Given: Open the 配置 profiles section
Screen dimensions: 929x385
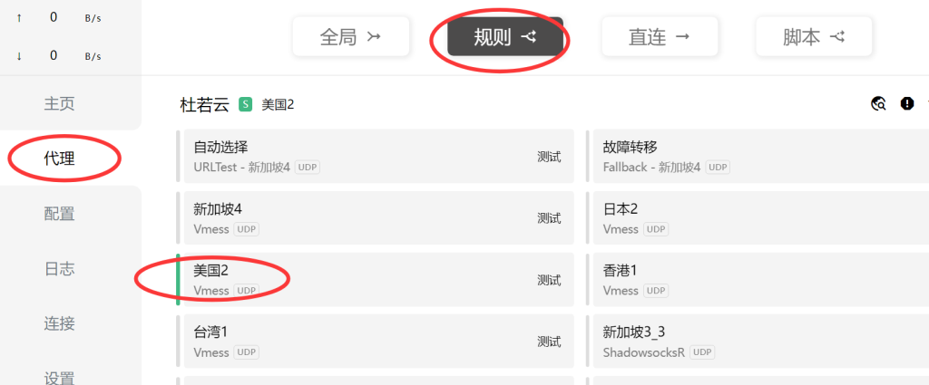Looking at the screenshot, I should [59, 214].
